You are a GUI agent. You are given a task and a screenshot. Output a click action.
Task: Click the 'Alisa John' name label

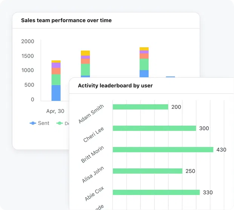coord(93,175)
